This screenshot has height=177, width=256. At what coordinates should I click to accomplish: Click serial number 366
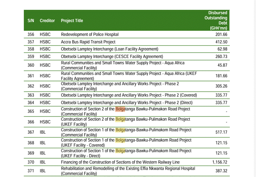point(31,122)
